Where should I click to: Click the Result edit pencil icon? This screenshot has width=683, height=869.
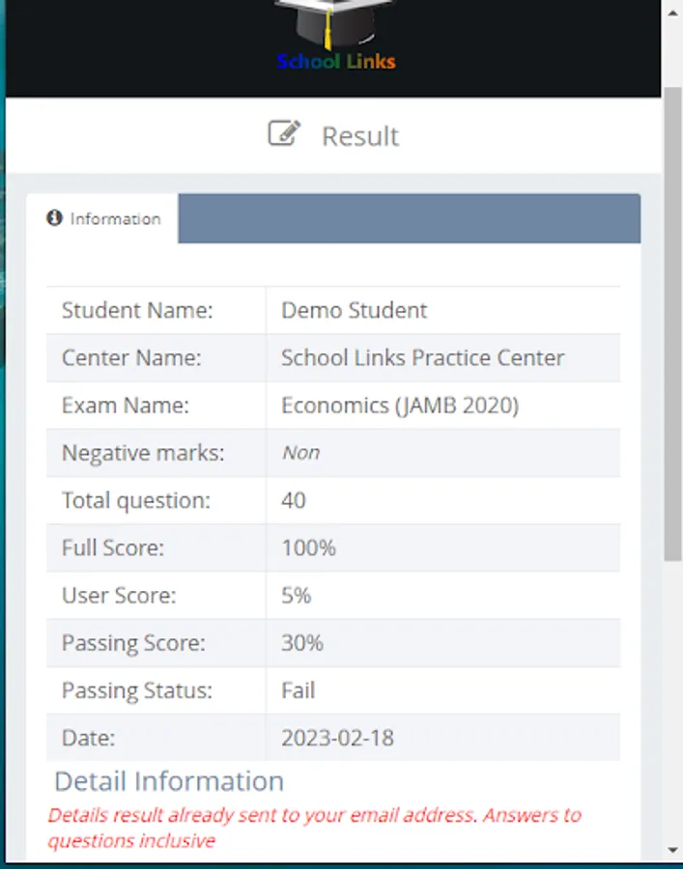pyautogui.click(x=284, y=133)
